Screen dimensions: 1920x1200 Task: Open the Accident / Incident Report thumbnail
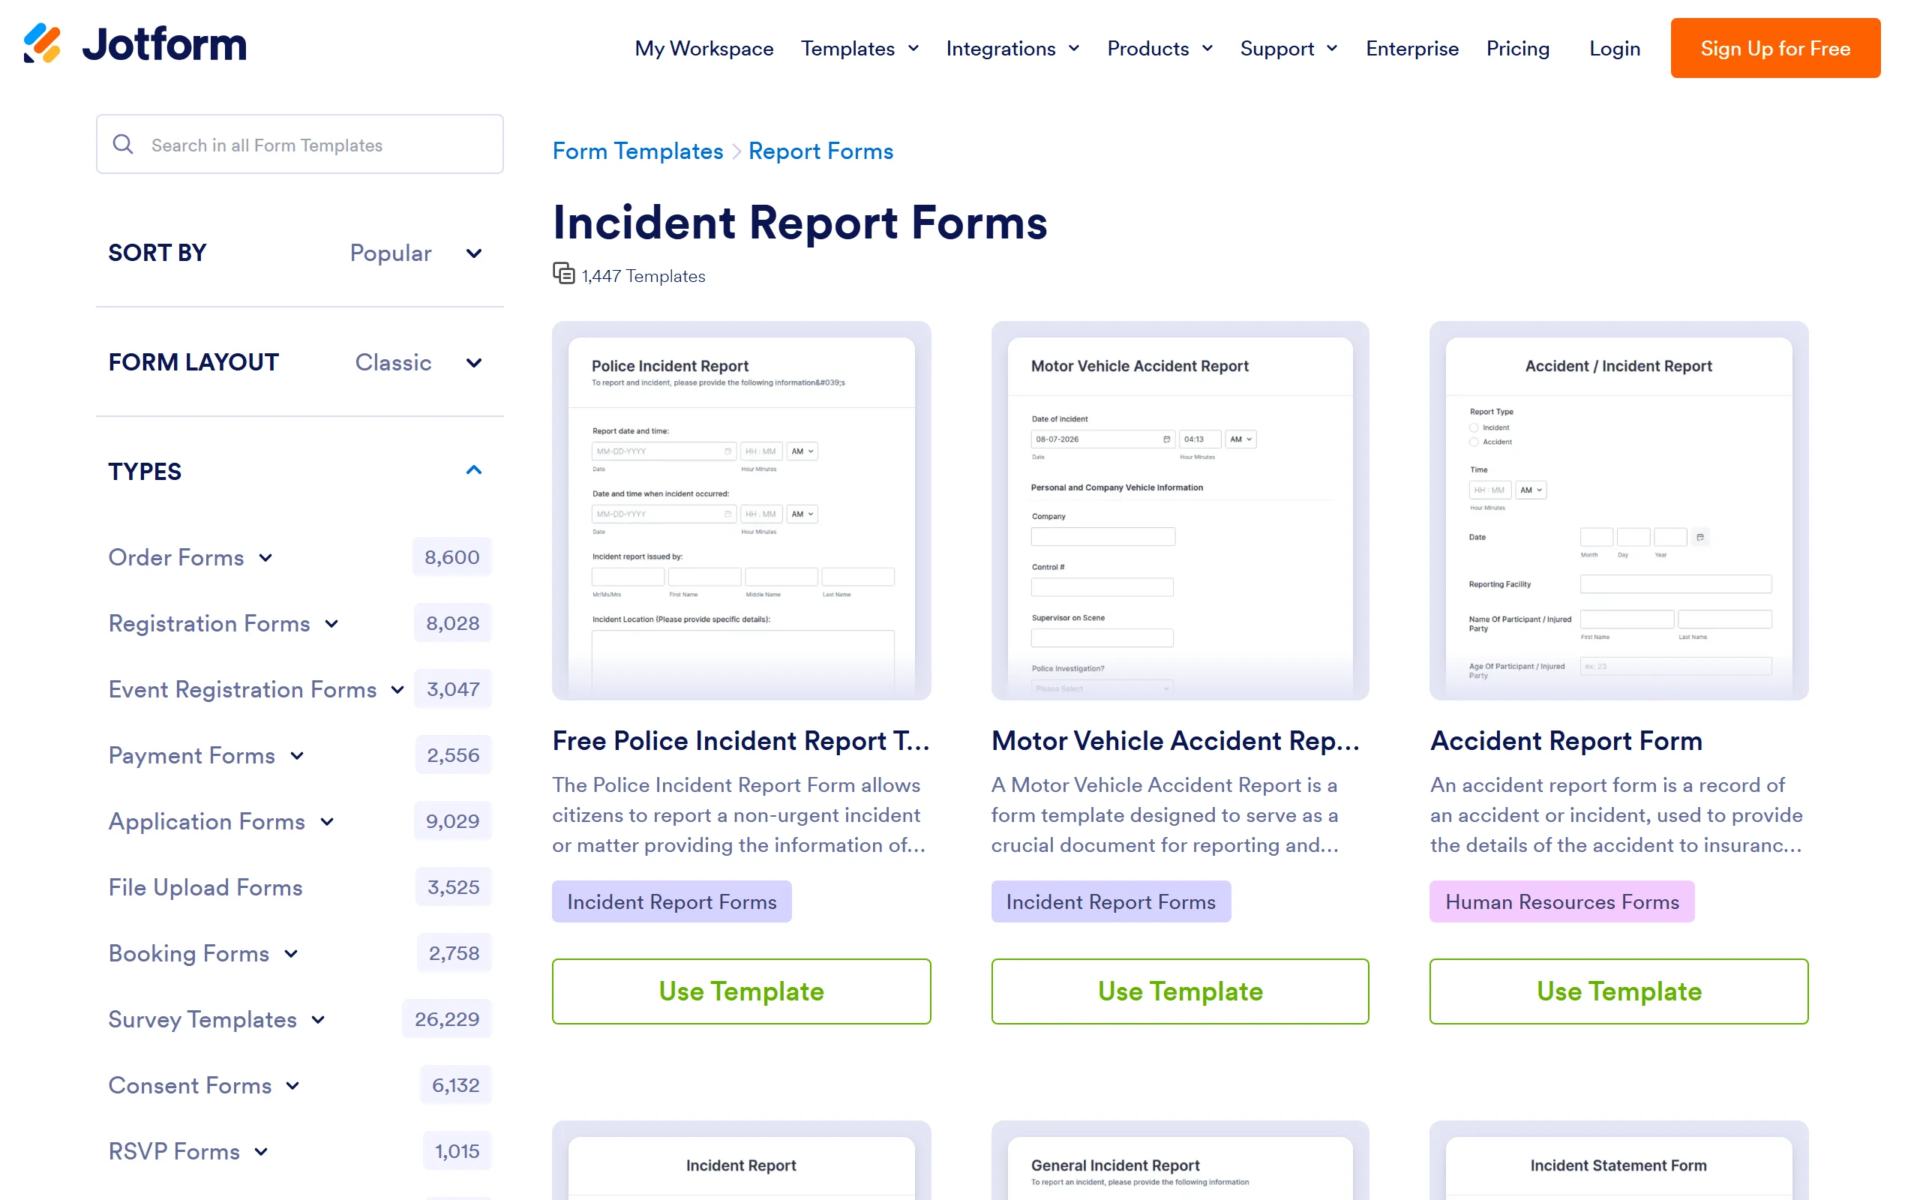pyautogui.click(x=1618, y=510)
